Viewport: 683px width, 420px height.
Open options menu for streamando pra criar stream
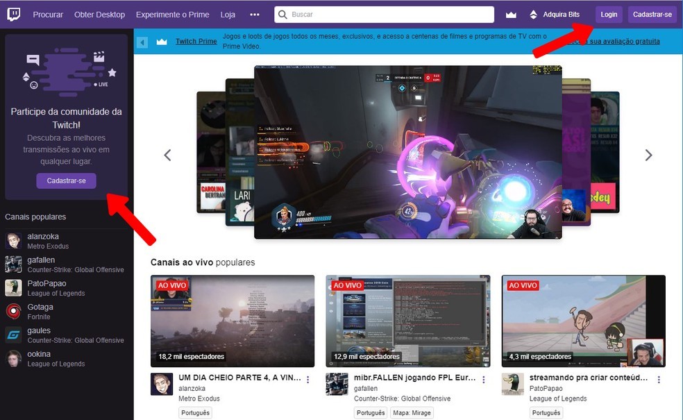coord(659,380)
